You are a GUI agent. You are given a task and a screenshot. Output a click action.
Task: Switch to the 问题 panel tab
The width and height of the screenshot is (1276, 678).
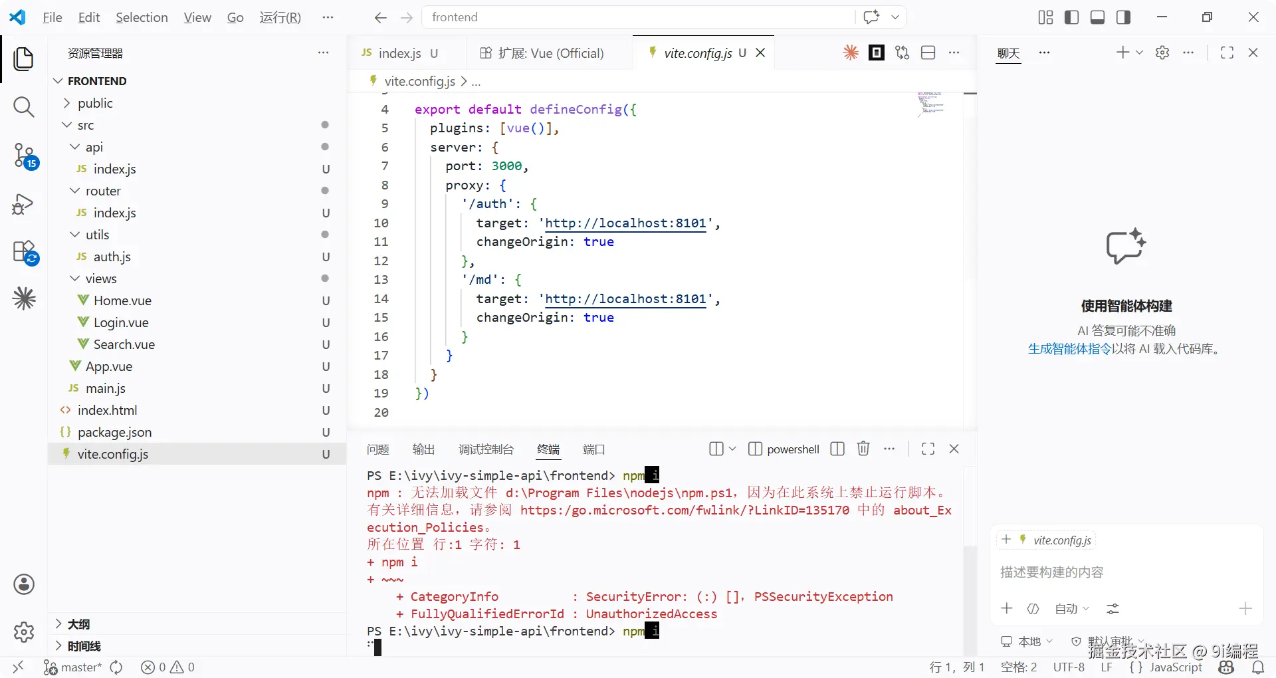(378, 449)
